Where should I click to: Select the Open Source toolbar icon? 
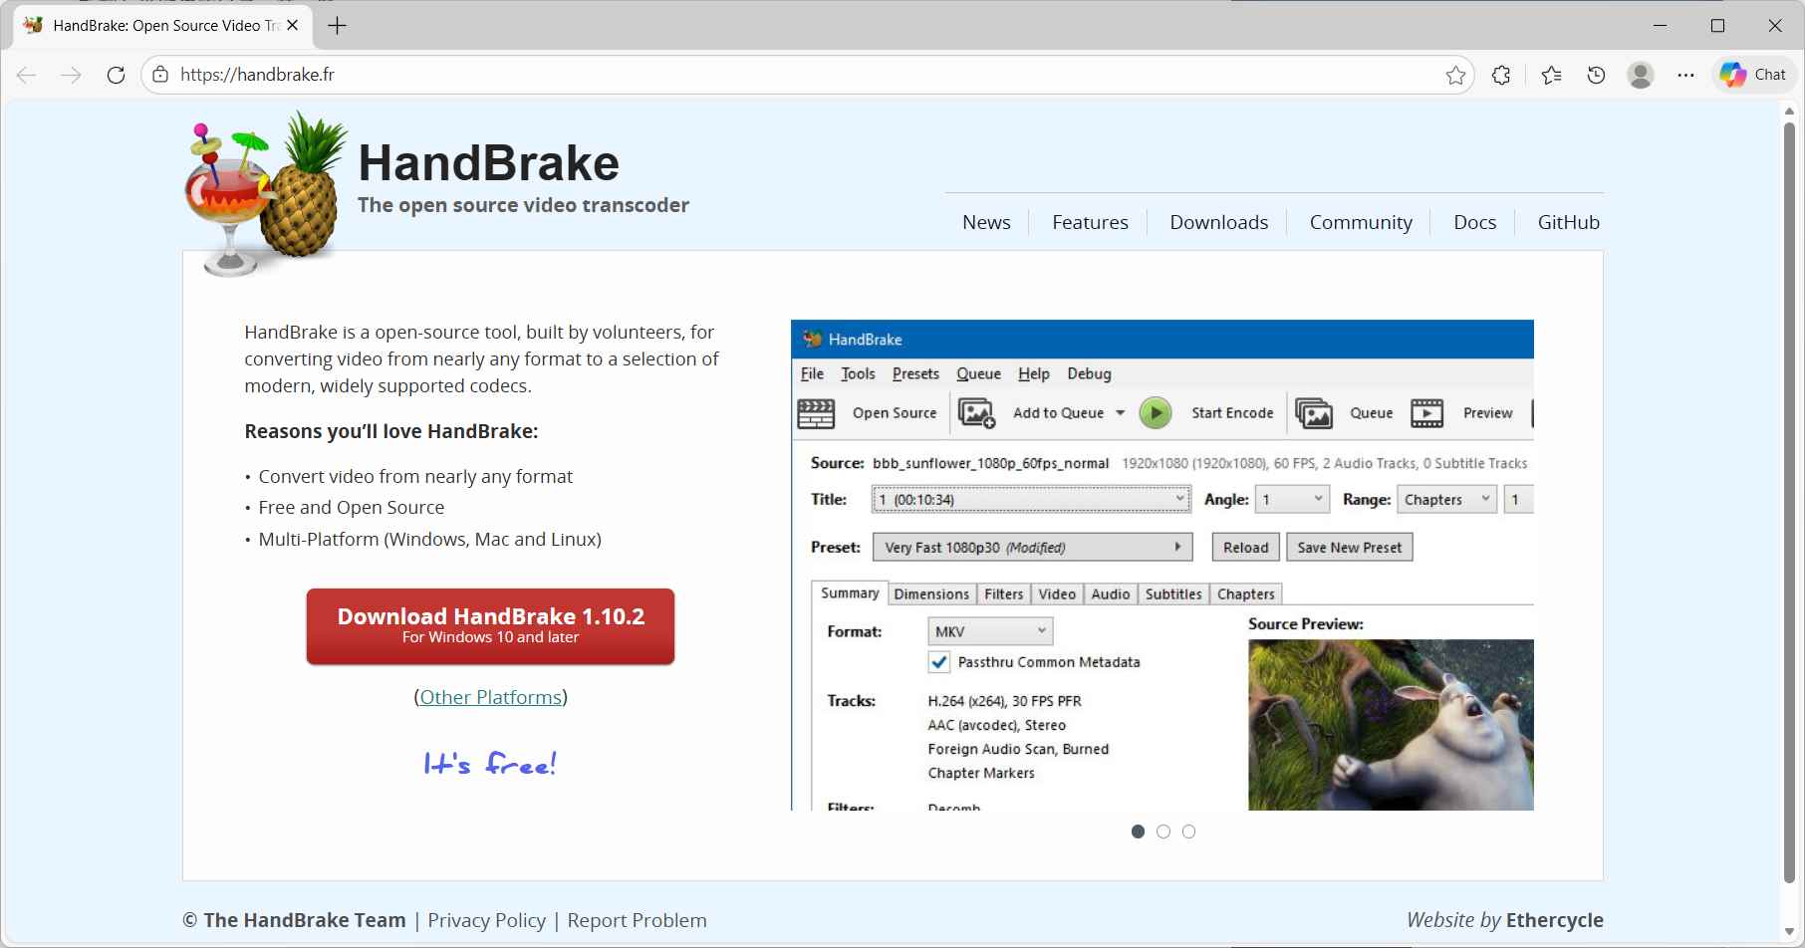pos(816,412)
